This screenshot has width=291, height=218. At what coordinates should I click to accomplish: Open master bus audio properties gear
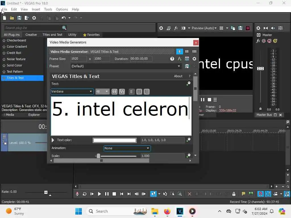(258, 28)
